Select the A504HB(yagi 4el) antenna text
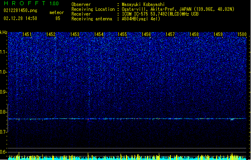251x160 pixels. click(x=141, y=19)
